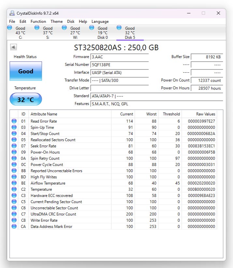
Task: Select the W: drive status orb
Action: tap(64, 28)
